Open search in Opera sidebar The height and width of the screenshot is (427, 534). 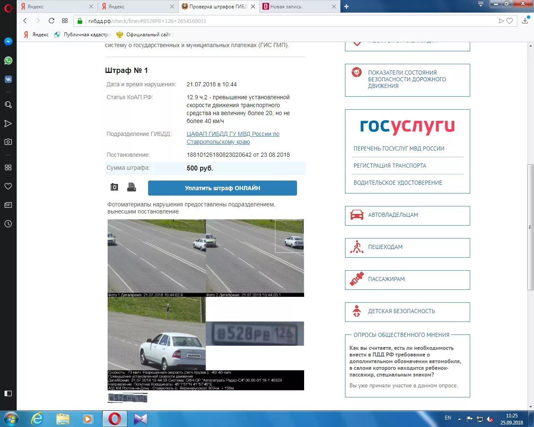(x=8, y=105)
